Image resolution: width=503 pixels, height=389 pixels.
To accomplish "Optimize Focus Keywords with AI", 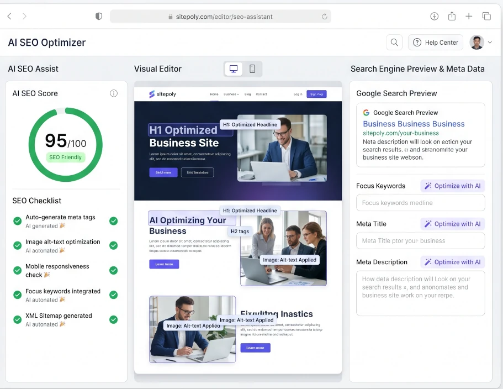I will 452,186.
